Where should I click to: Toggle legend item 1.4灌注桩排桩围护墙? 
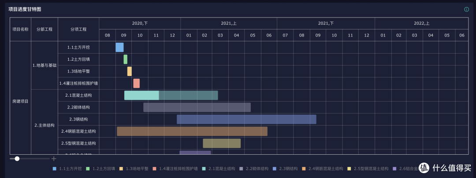click(175, 169)
